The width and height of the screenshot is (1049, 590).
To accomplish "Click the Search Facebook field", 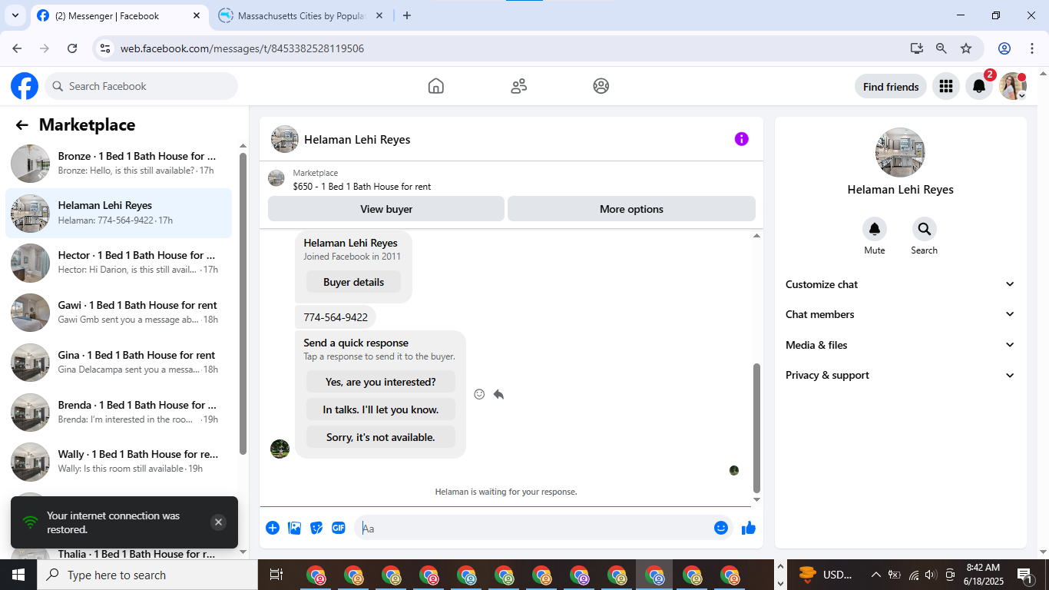I will coord(141,86).
